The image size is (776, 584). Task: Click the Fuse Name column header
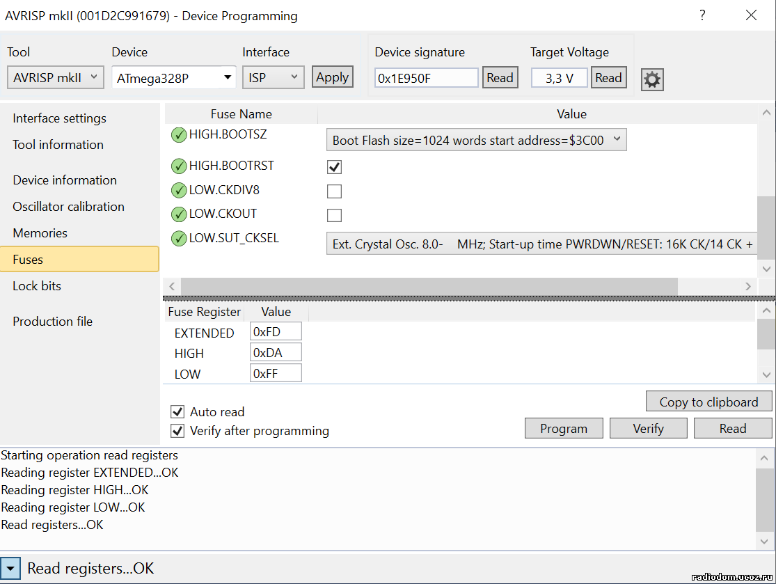tap(241, 114)
